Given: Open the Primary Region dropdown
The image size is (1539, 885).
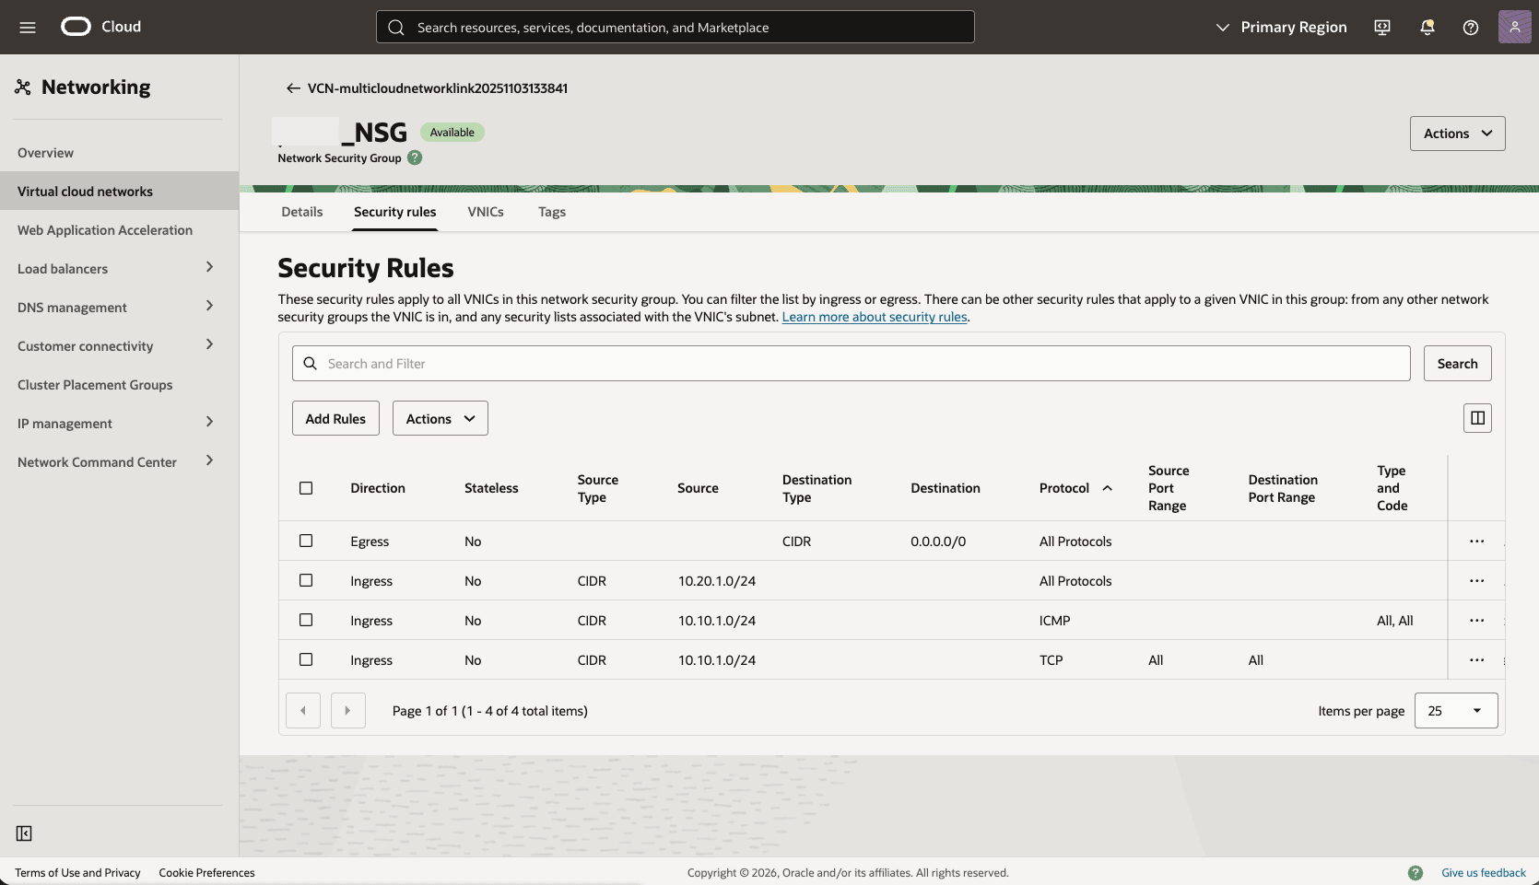Looking at the screenshot, I should coord(1281,28).
